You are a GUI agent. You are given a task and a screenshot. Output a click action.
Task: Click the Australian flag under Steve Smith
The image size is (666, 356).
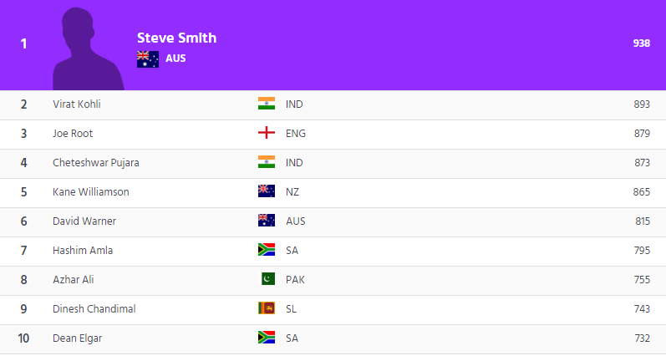coord(148,59)
